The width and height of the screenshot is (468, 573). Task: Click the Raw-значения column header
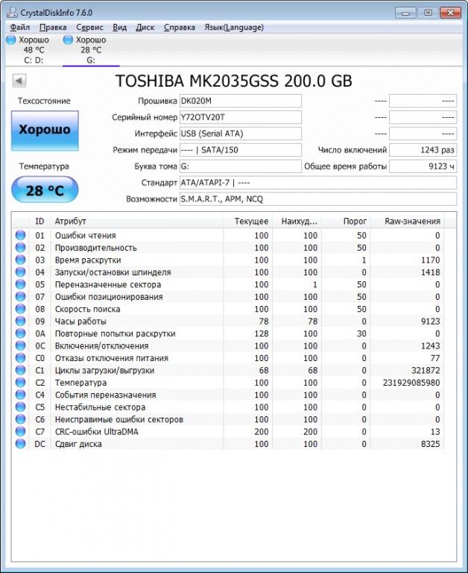coord(408,221)
